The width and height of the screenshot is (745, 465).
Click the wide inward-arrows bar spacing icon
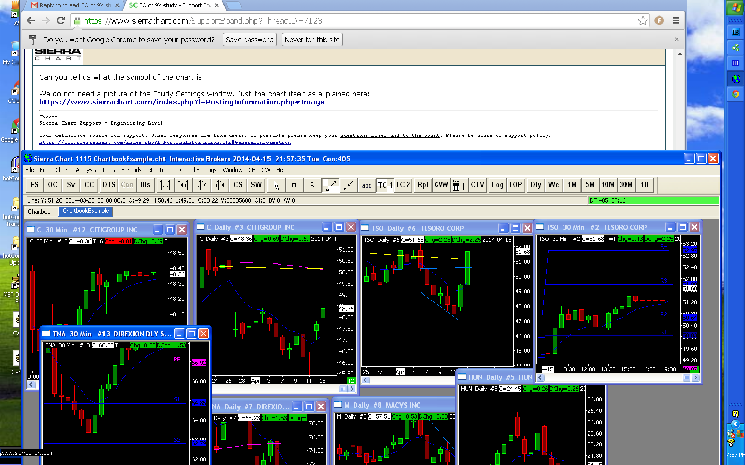[184, 185]
